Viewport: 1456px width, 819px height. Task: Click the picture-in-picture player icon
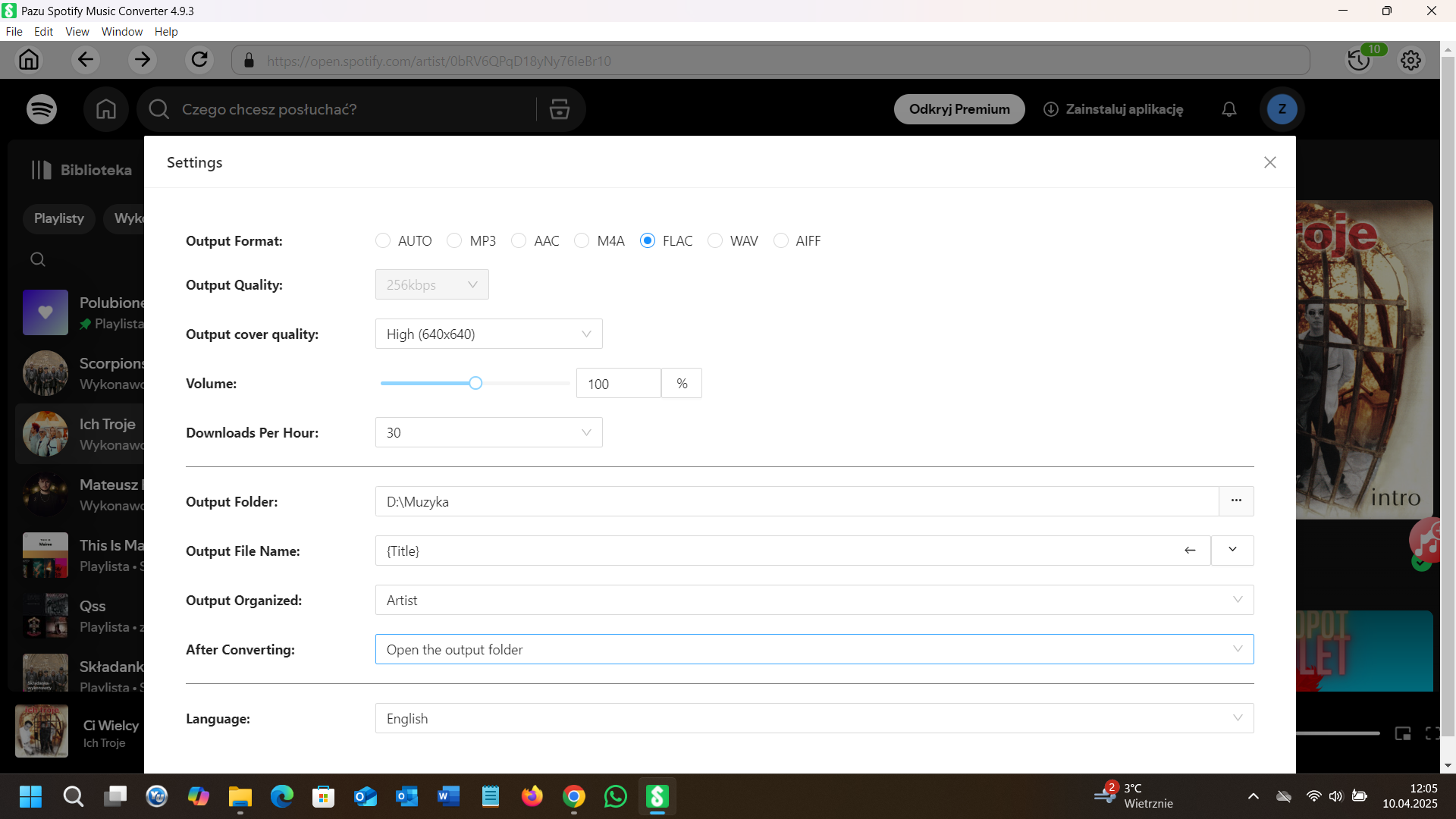tap(1403, 733)
